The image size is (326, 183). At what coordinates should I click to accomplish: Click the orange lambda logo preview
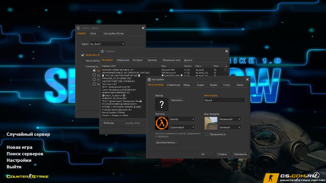click(x=162, y=123)
